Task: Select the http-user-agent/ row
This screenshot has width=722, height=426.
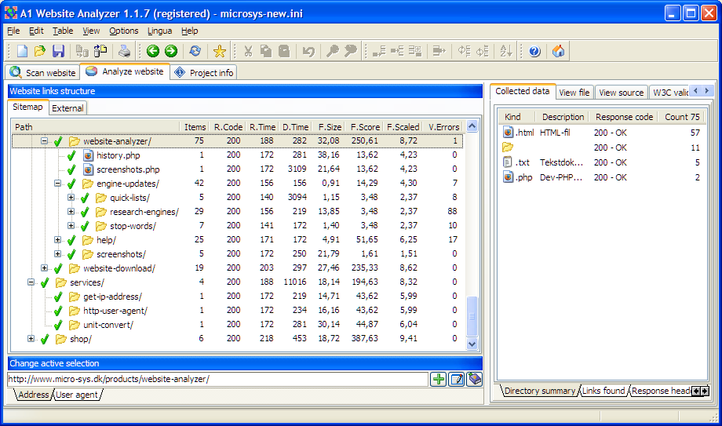Action: click(238, 311)
